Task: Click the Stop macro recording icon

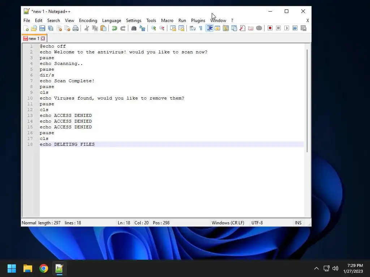Action: pos(279,28)
